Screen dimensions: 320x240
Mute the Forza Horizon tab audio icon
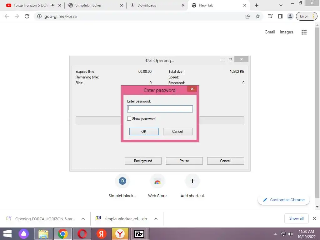[x=53, y=5]
